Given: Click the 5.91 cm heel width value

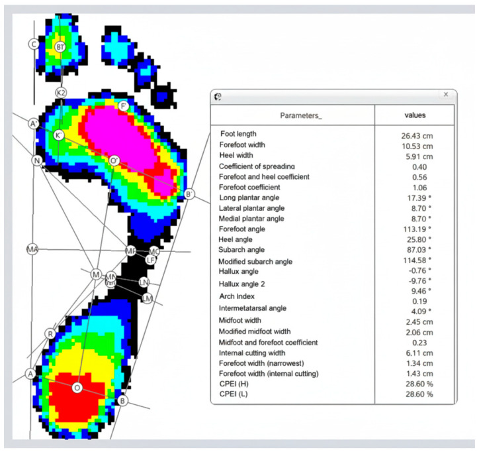Looking at the screenshot, I should pyautogui.click(x=419, y=156).
